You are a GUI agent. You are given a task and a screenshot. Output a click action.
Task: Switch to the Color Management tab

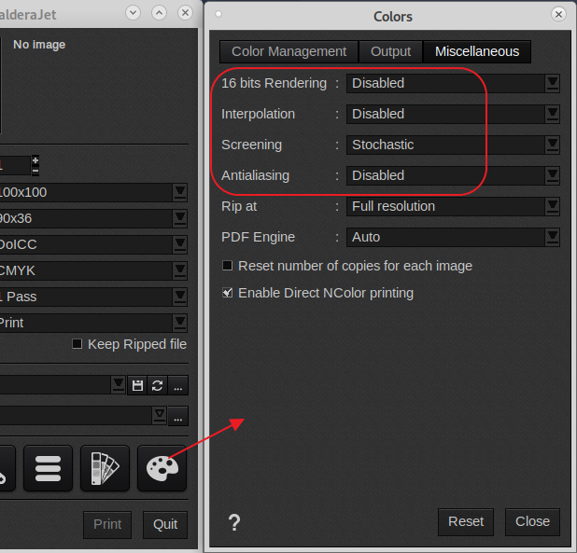pos(288,52)
